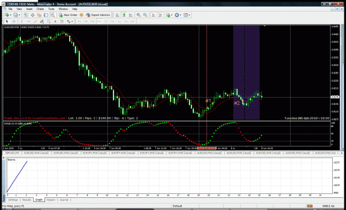Launch the MetaEditor icon
The height and width of the screenshot is (210, 346).
(x=81, y=15)
